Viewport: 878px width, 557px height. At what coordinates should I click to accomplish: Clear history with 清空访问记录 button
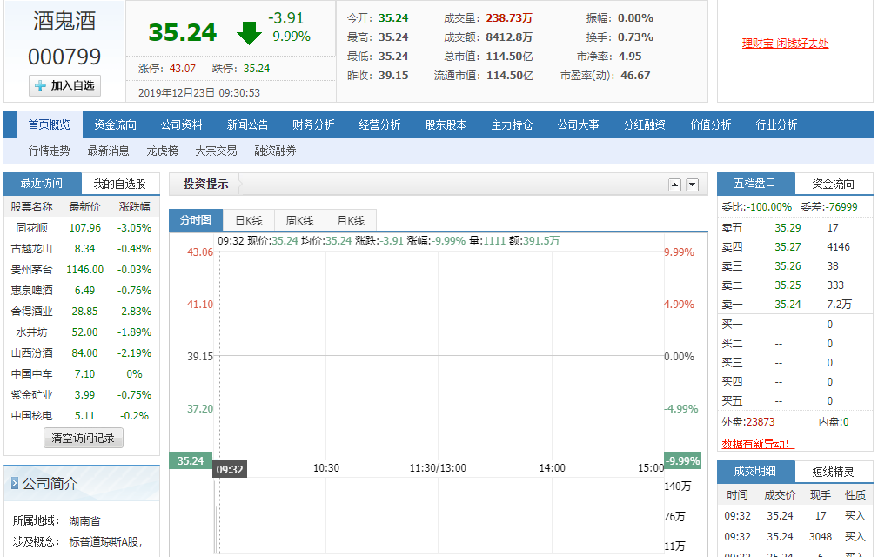(84, 438)
